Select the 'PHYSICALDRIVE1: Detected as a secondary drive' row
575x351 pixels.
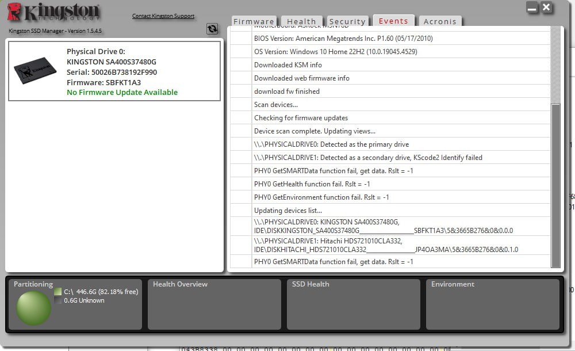[390, 157]
